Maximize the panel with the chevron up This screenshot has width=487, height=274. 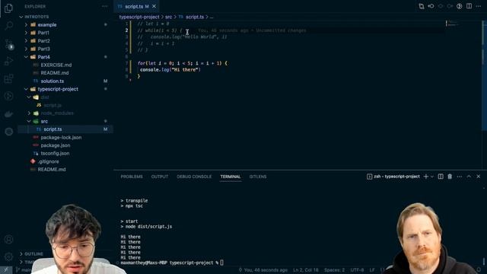469,177
